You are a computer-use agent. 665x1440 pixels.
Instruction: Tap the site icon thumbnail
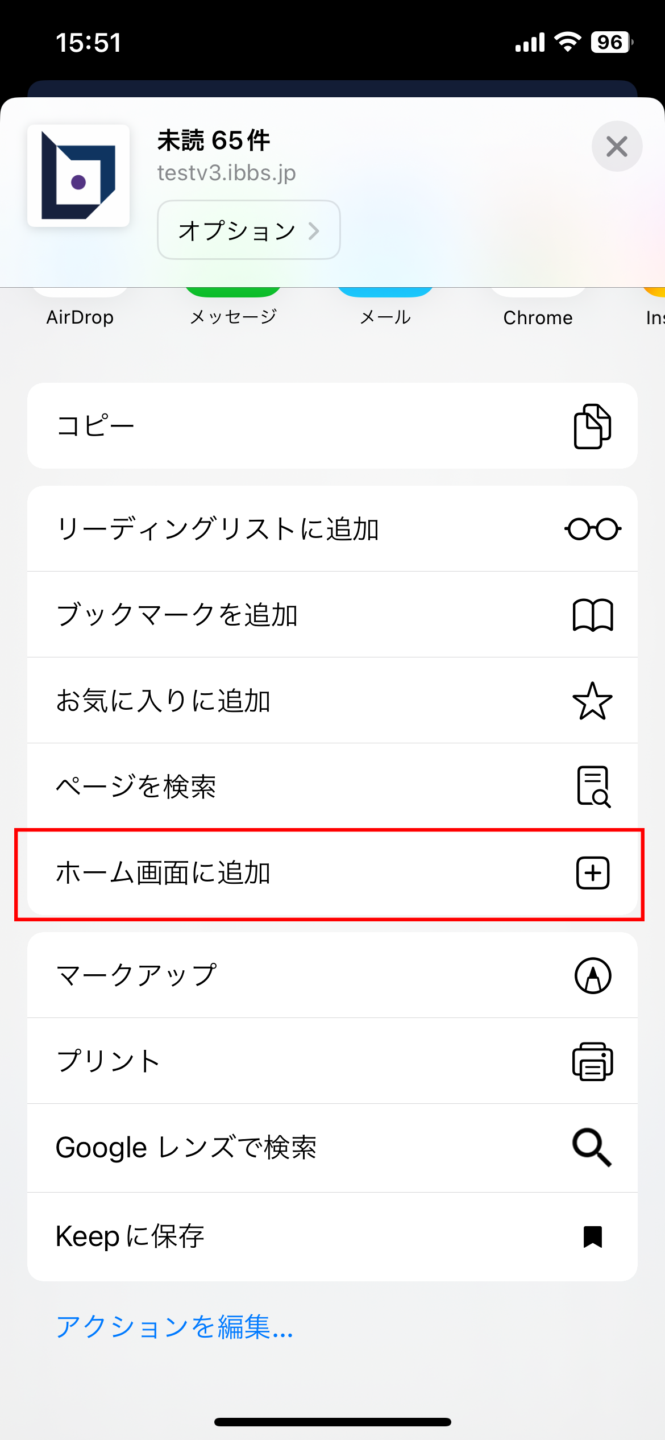coord(78,176)
